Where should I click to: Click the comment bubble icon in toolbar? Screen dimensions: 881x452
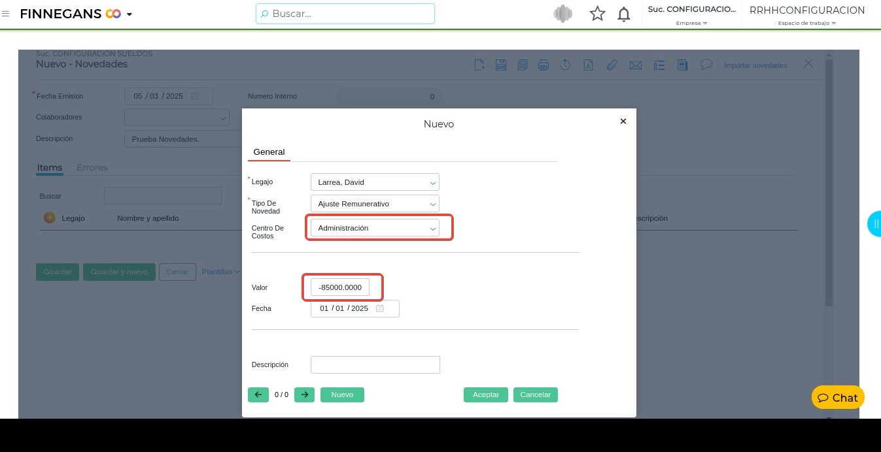(706, 65)
